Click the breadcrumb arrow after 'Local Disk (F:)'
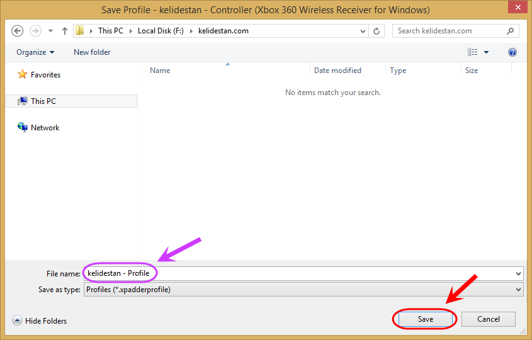The height and width of the screenshot is (340, 532). [191, 31]
